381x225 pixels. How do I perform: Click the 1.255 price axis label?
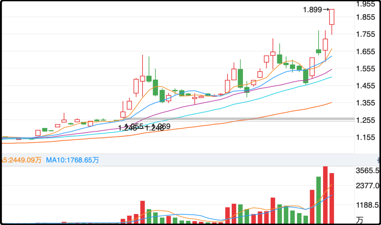click(x=365, y=120)
